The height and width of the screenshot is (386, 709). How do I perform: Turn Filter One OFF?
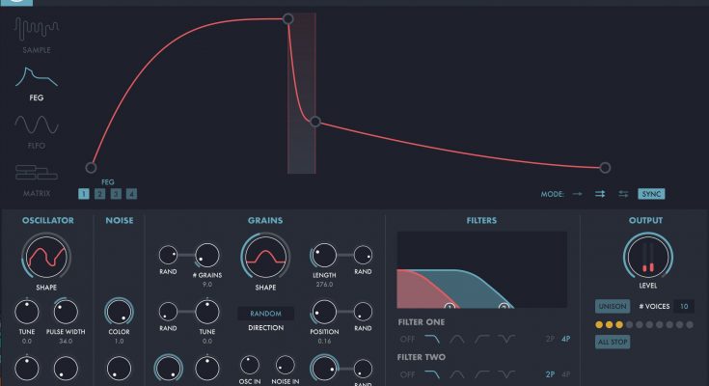407,339
